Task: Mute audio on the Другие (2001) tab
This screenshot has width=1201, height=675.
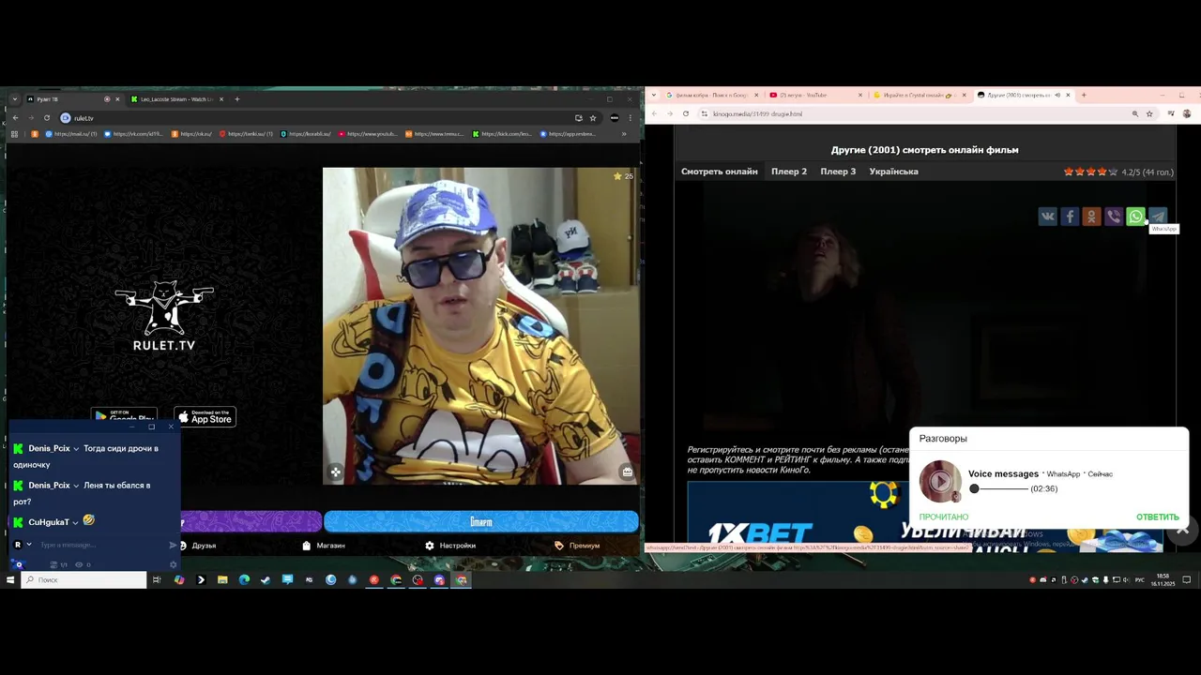Action: click(1057, 95)
